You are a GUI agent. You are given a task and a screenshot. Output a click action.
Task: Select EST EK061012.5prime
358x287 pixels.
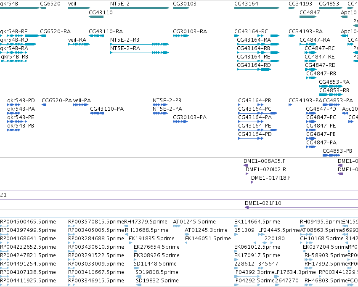coord(236,251)
